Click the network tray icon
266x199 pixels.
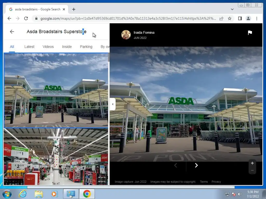tap(227, 194)
